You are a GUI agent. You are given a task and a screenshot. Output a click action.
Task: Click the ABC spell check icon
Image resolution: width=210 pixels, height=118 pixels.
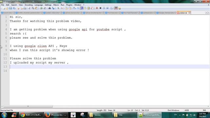tap(116, 8)
